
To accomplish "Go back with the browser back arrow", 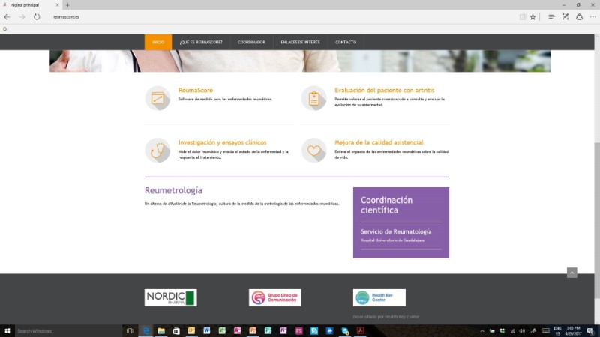I will [7, 16].
